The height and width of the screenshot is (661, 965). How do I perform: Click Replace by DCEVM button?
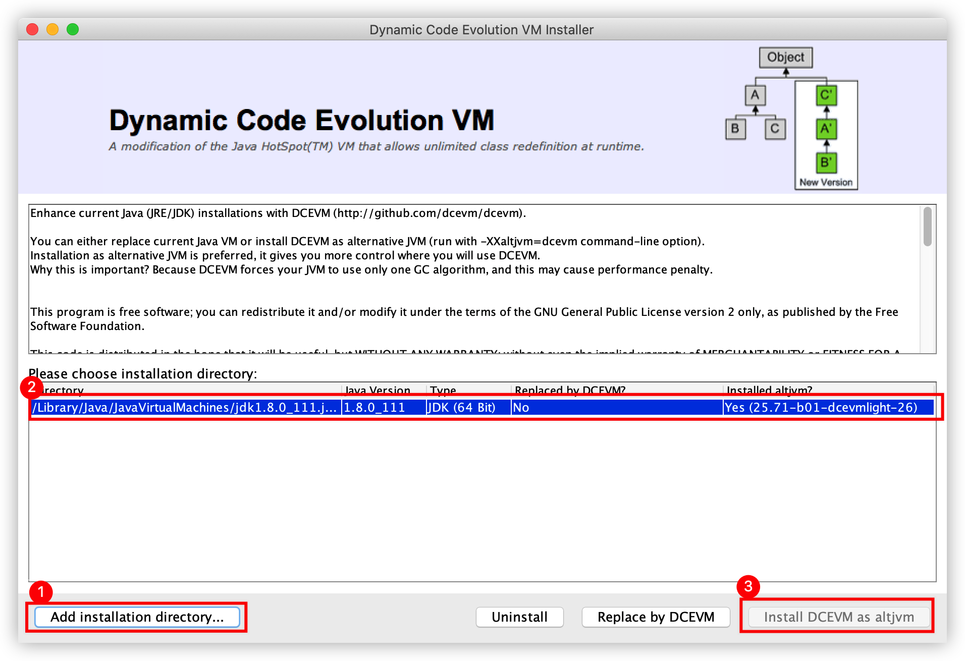coord(656,617)
